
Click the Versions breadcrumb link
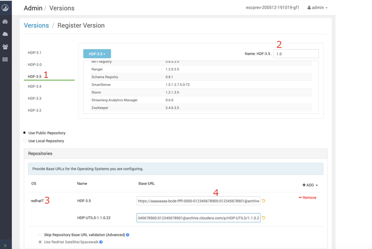pyautogui.click(x=36, y=25)
